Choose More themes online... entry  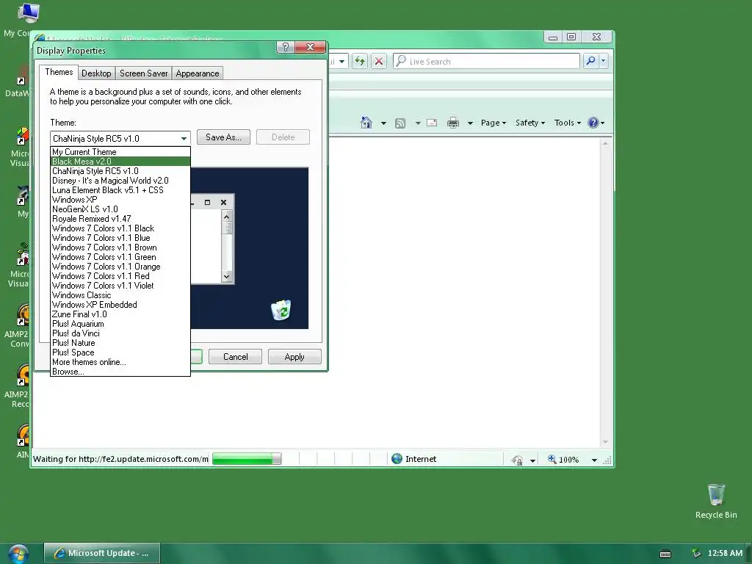click(120, 362)
